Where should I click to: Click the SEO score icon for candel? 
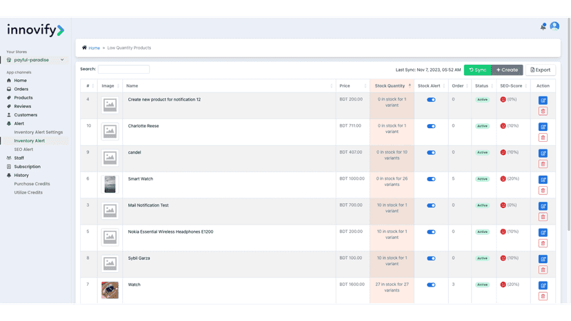[x=503, y=152]
